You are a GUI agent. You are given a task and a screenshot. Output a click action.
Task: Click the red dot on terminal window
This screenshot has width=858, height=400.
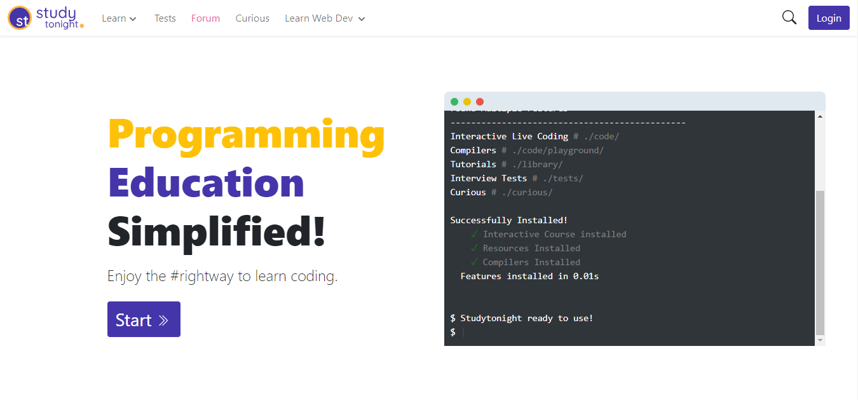[480, 102]
